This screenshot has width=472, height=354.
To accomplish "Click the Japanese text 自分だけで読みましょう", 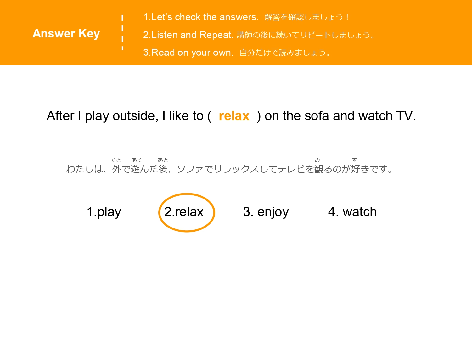I will 284,53.
